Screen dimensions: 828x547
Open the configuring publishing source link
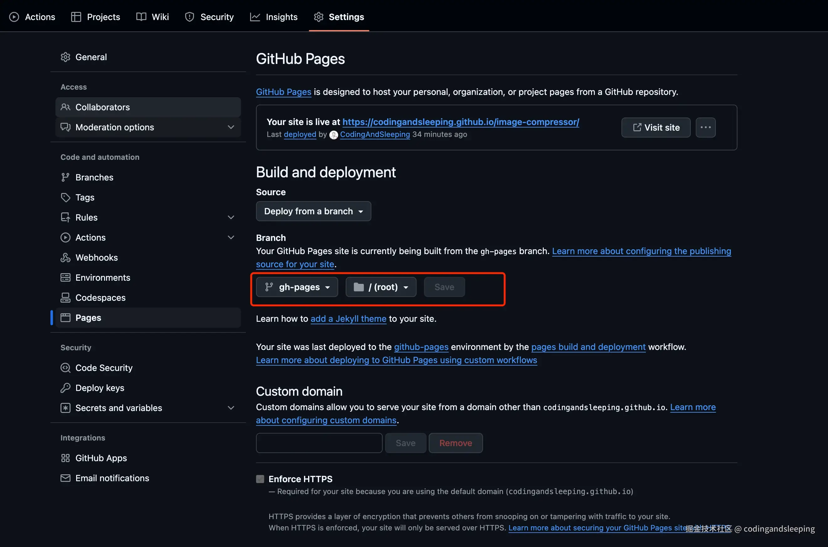641,251
